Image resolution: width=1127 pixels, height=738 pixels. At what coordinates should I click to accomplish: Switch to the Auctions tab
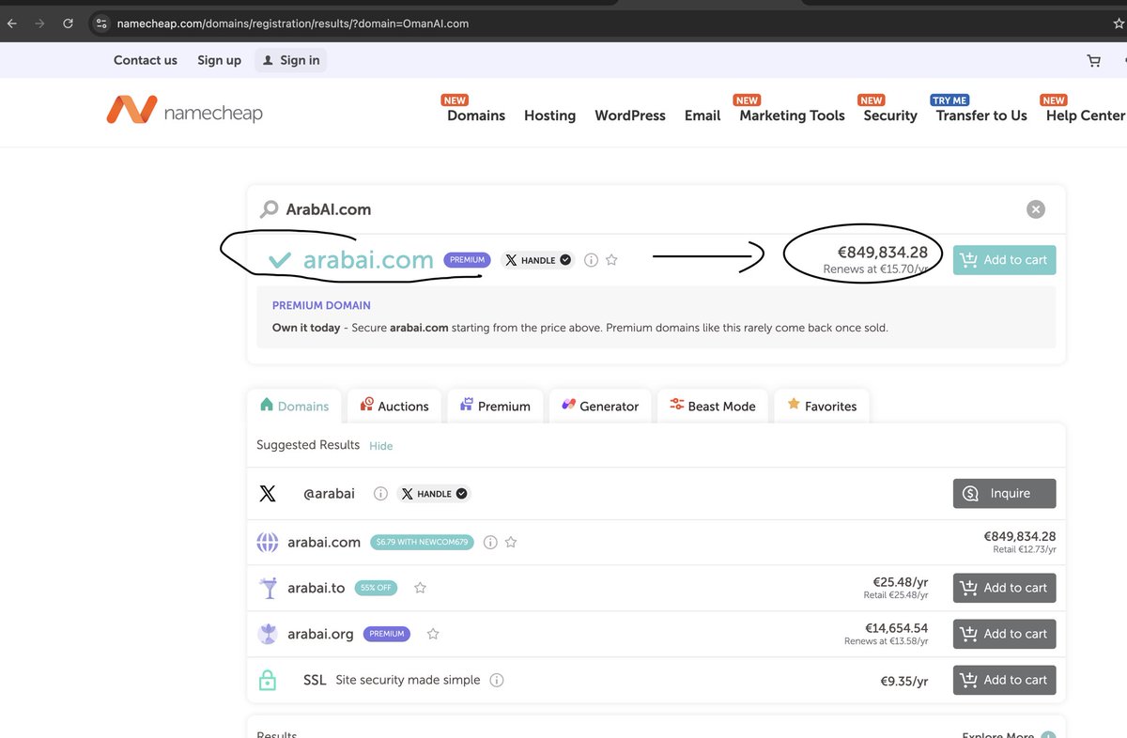point(394,407)
